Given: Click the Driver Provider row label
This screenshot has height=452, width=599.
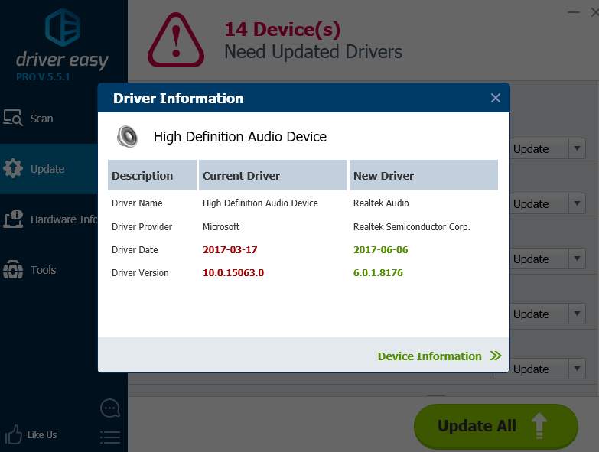Looking at the screenshot, I should tap(142, 226).
